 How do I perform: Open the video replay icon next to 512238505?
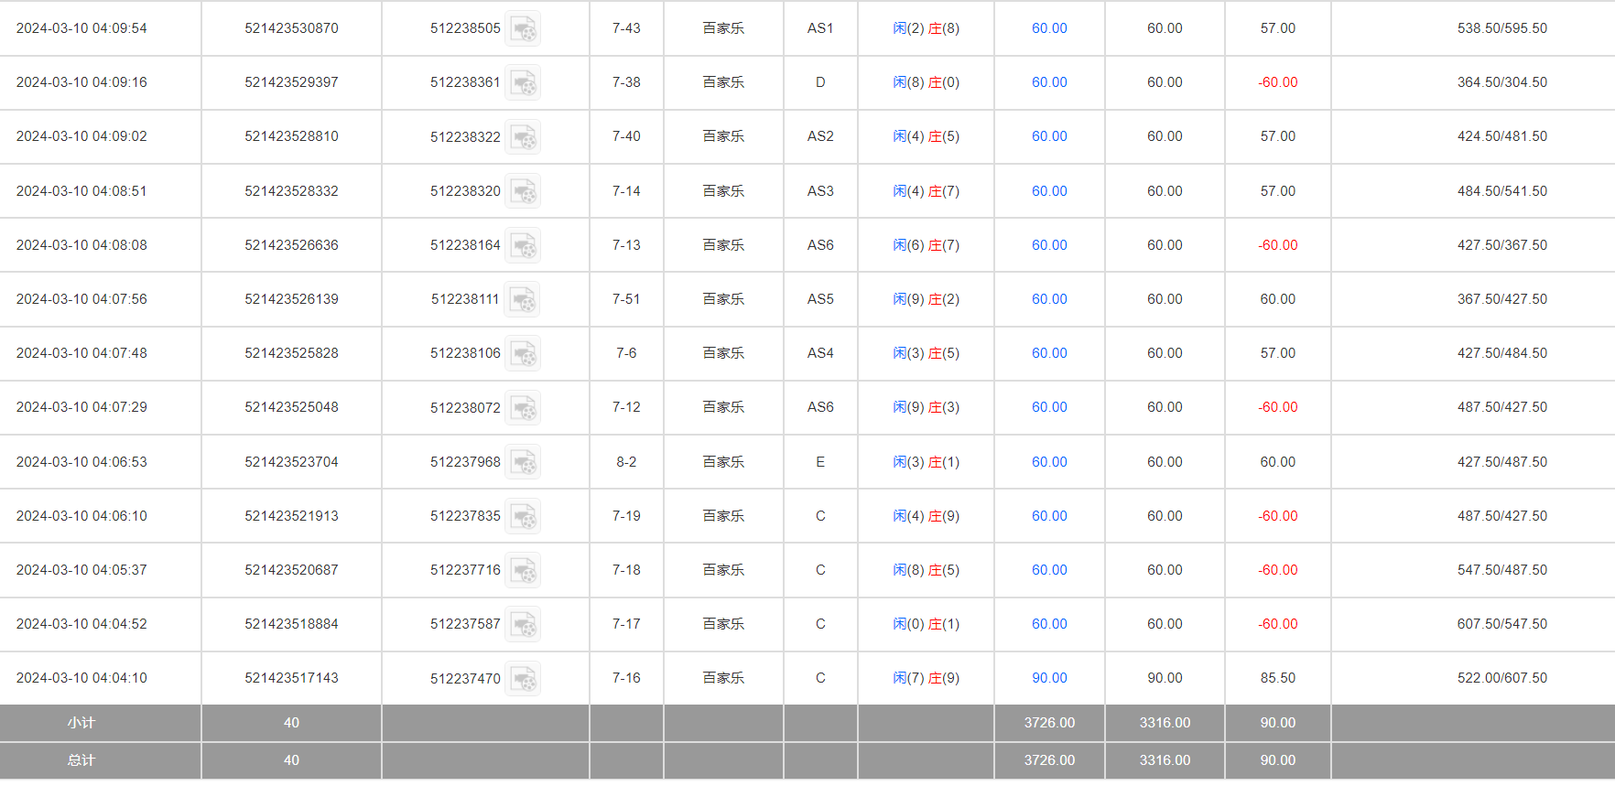coord(523,28)
